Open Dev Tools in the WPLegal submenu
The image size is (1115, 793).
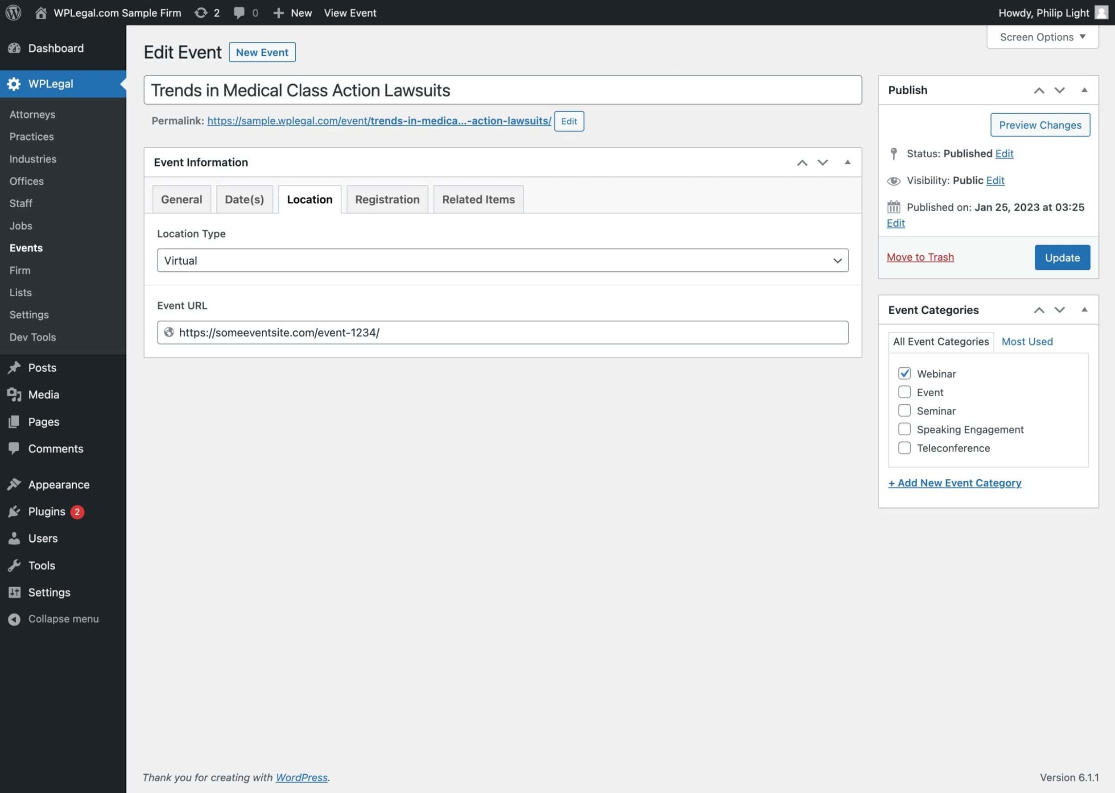point(33,337)
